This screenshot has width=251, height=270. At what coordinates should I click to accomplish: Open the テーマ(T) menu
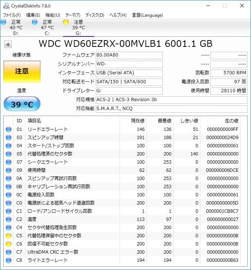(73, 15)
